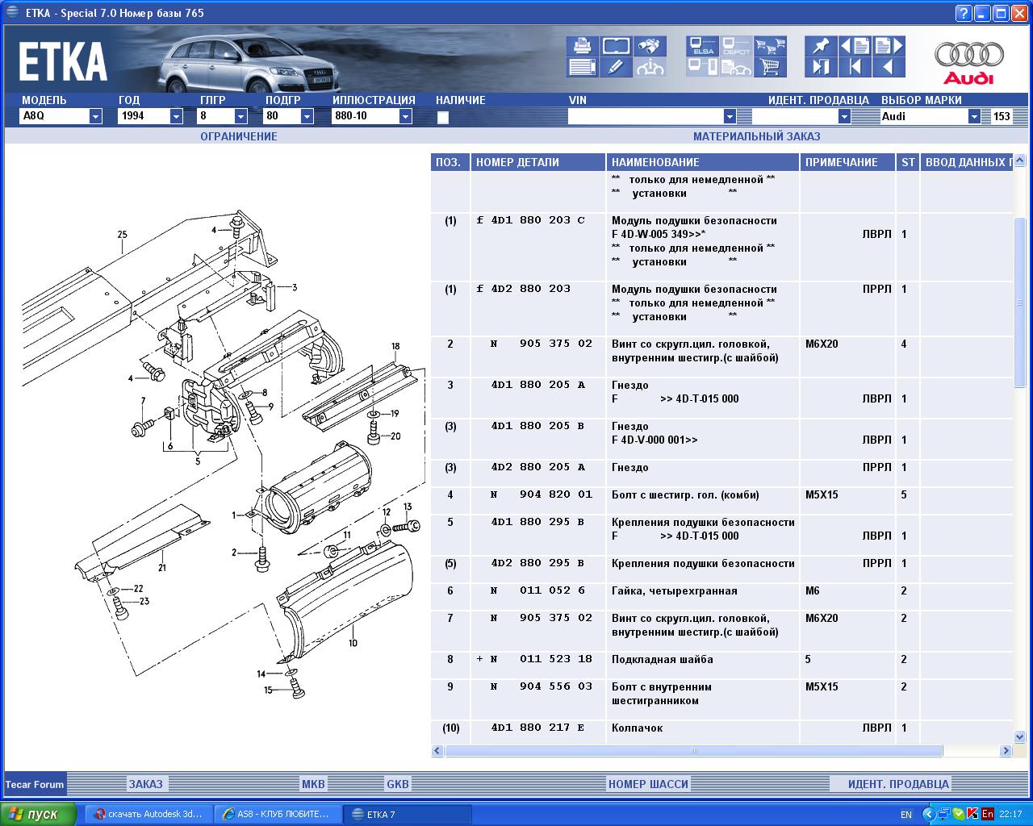Click the printer icon in the toolbar

(581, 46)
